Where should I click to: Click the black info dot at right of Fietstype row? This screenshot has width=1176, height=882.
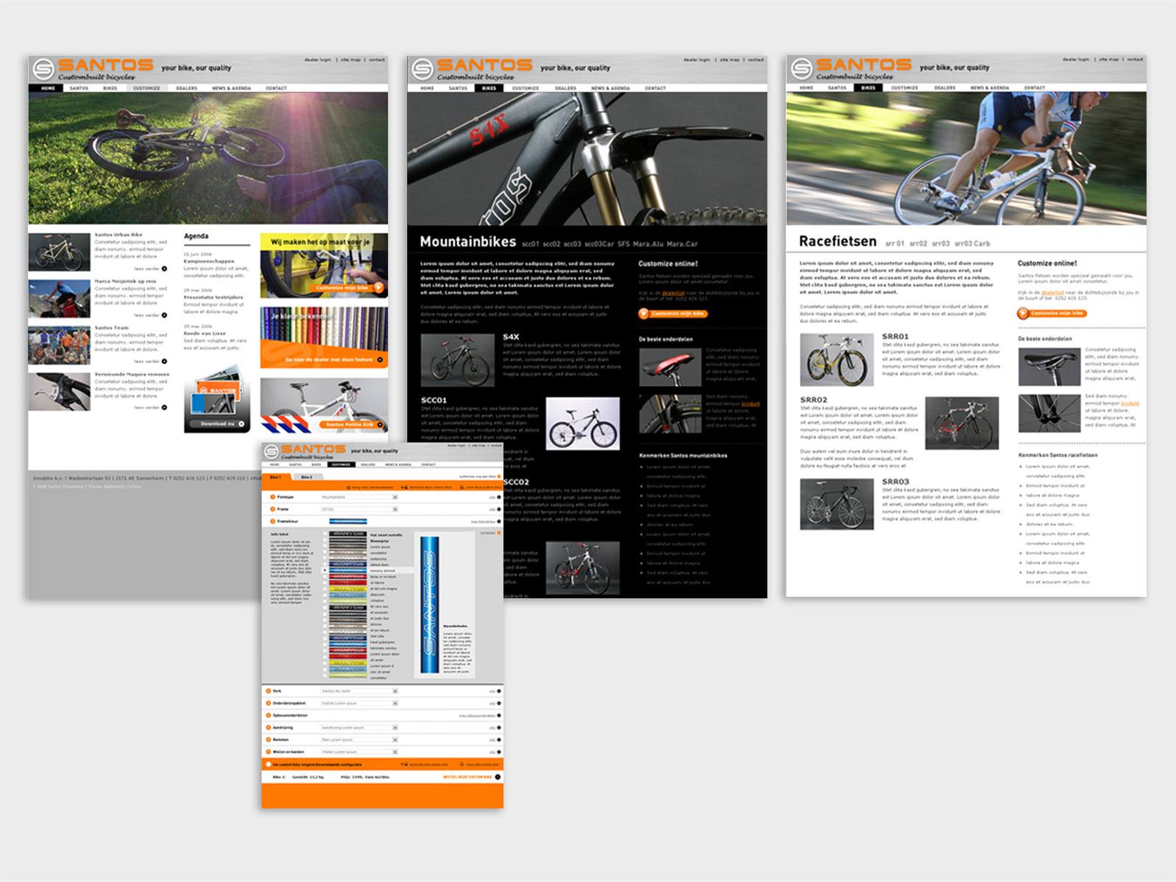499,497
